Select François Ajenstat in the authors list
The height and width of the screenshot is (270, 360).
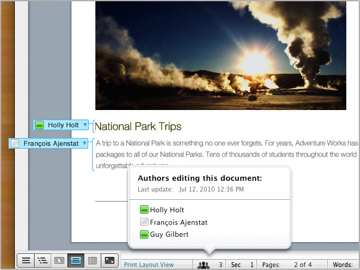click(179, 222)
